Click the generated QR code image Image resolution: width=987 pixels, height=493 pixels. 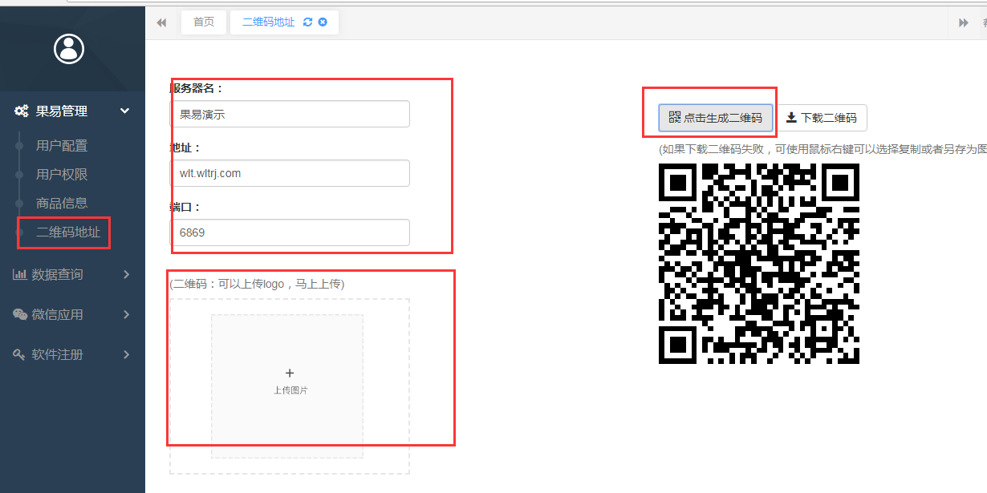[x=759, y=264]
